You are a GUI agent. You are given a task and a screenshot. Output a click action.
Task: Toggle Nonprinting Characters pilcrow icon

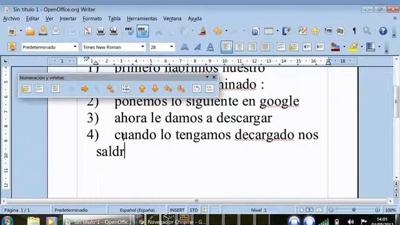coord(354,31)
